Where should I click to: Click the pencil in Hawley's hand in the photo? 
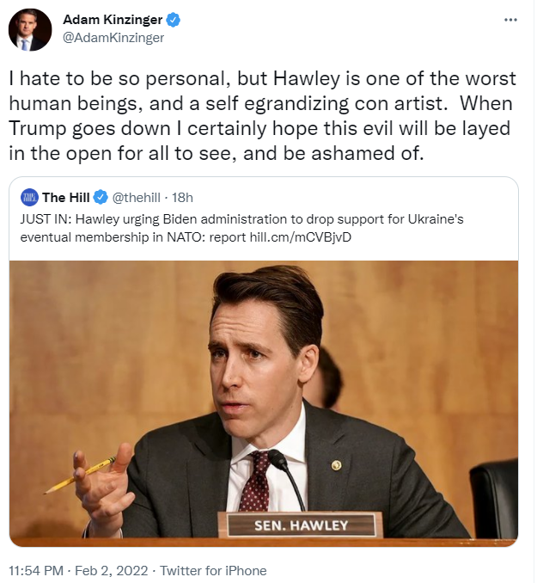click(x=80, y=475)
